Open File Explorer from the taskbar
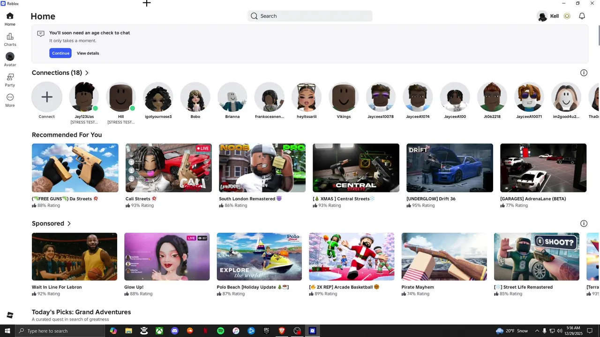 pos(128,331)
